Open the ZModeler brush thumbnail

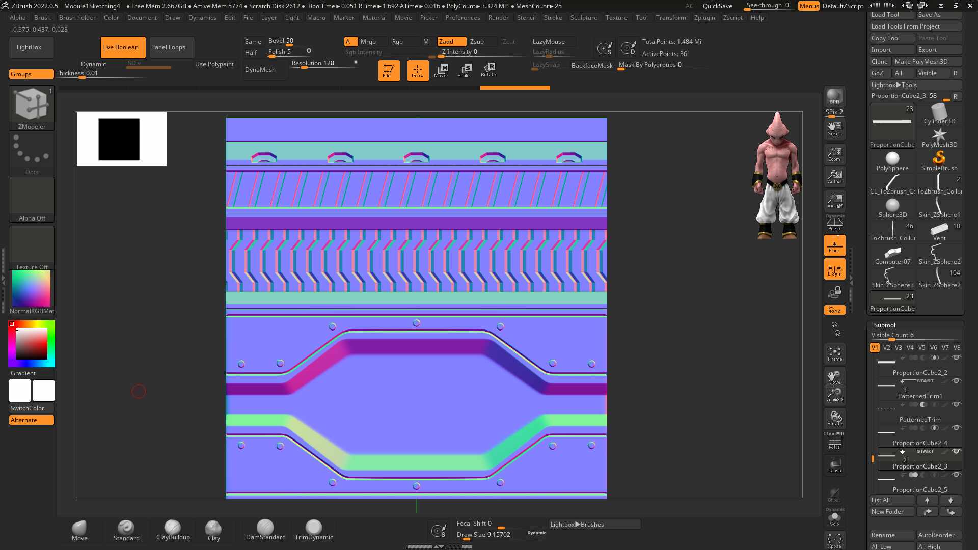[32, 108]
